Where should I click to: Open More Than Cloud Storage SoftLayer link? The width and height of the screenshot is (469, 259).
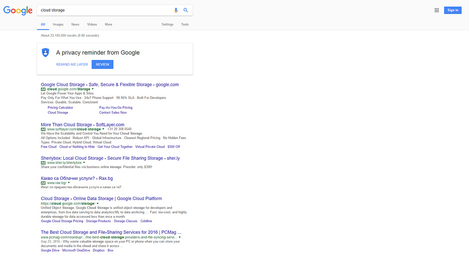tap(83, 125)
